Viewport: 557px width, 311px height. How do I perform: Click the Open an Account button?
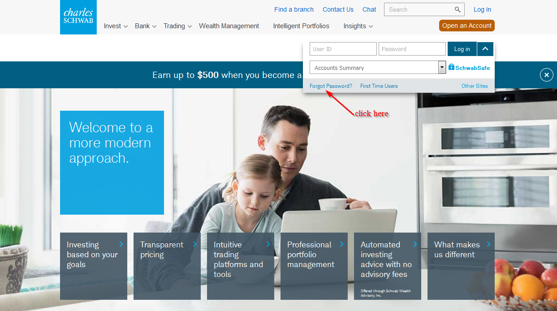click(x=467, y=26)
